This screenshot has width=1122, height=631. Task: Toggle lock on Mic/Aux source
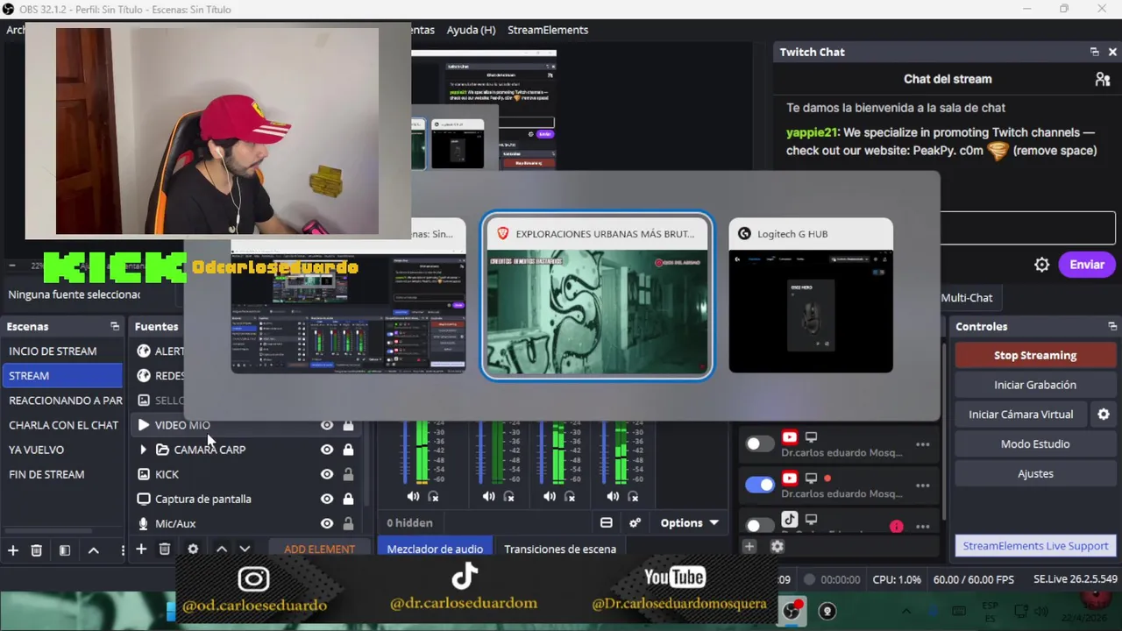348,523
